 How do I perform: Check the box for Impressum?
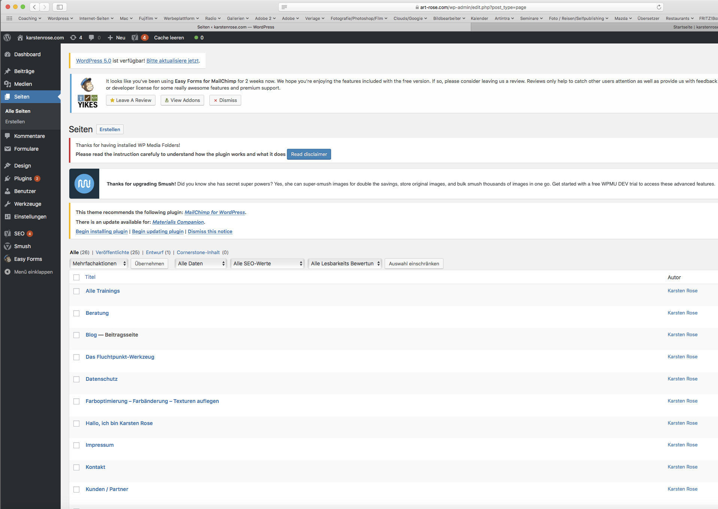pos(76,445)
